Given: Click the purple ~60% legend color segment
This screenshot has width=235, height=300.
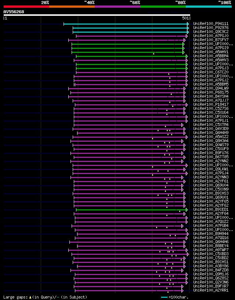Looking at the screenshot, I should [x=117, y=7].
